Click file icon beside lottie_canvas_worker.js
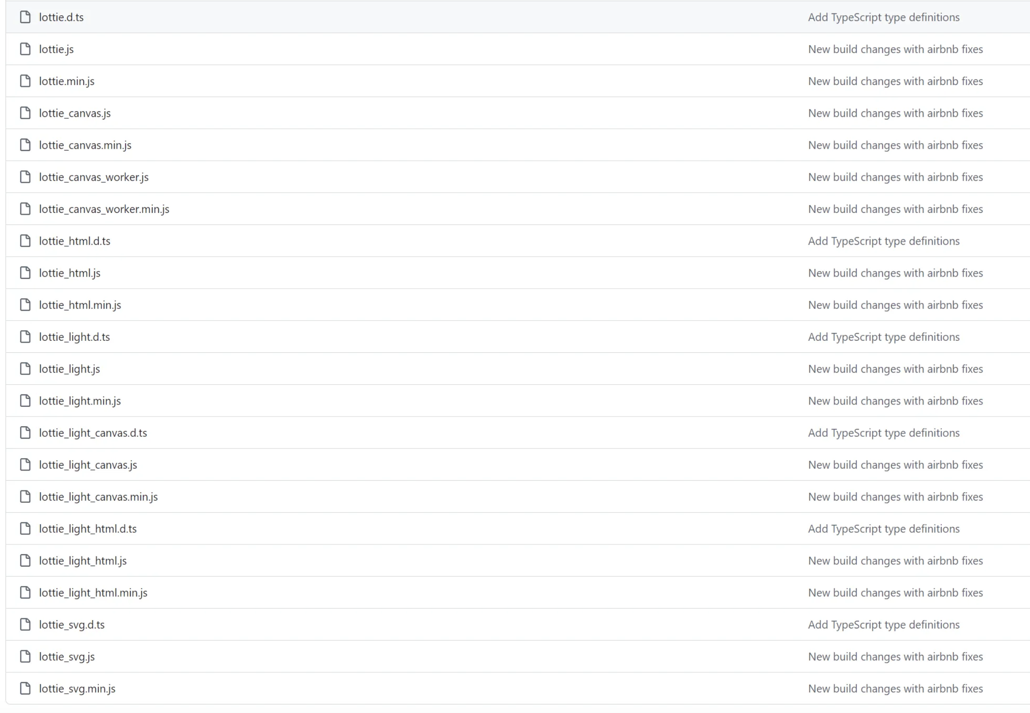This screenshot has width=1030, height=713. click(25, 177)
